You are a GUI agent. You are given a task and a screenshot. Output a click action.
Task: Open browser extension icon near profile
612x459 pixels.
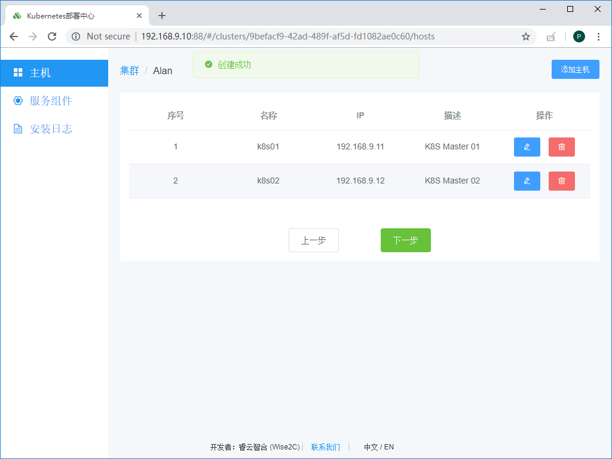pos(550,36)
